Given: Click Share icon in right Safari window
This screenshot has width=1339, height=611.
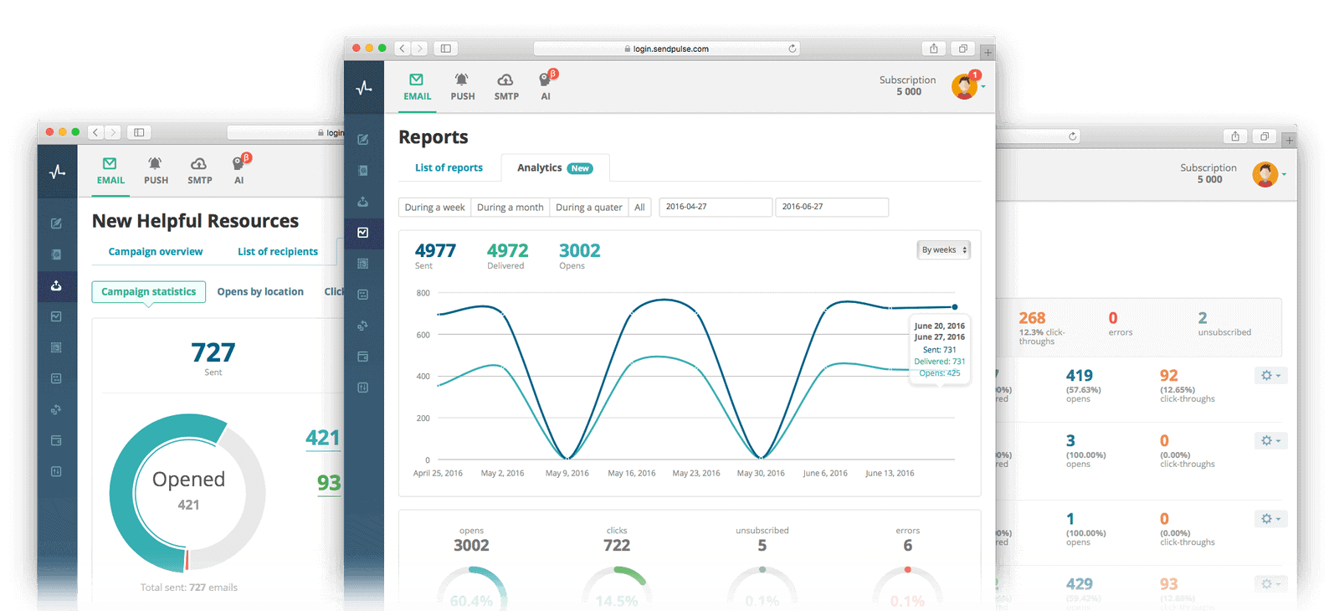Looking at the screenshot, I should (x=1235, y=136).
